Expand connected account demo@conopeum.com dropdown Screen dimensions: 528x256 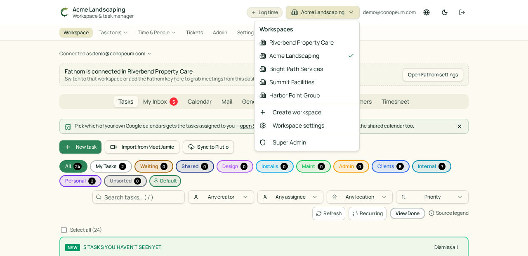point(122,54)
